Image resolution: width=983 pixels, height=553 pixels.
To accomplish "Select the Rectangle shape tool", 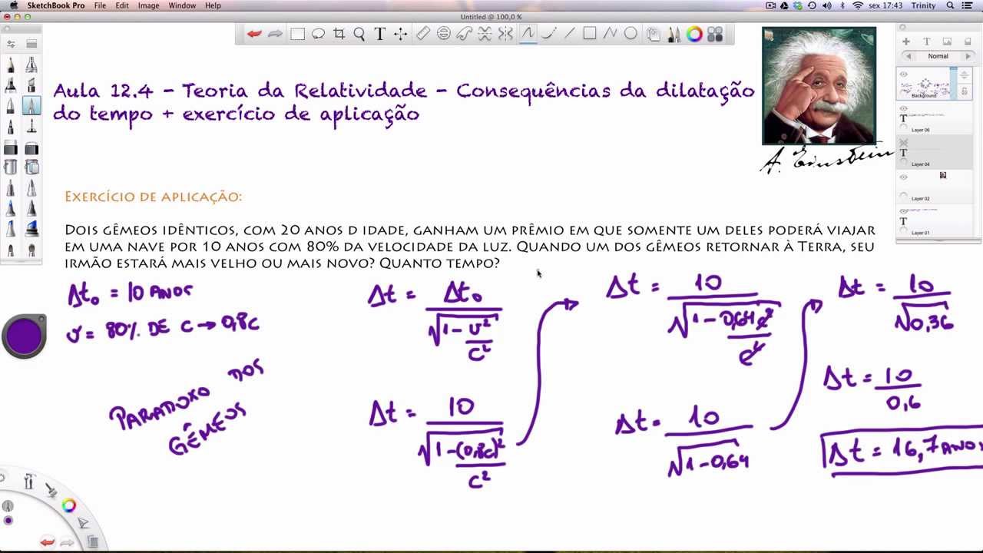I will click(x=590, y=34).
